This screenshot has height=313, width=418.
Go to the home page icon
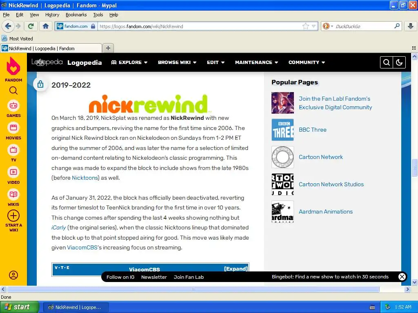pos(46,26)
